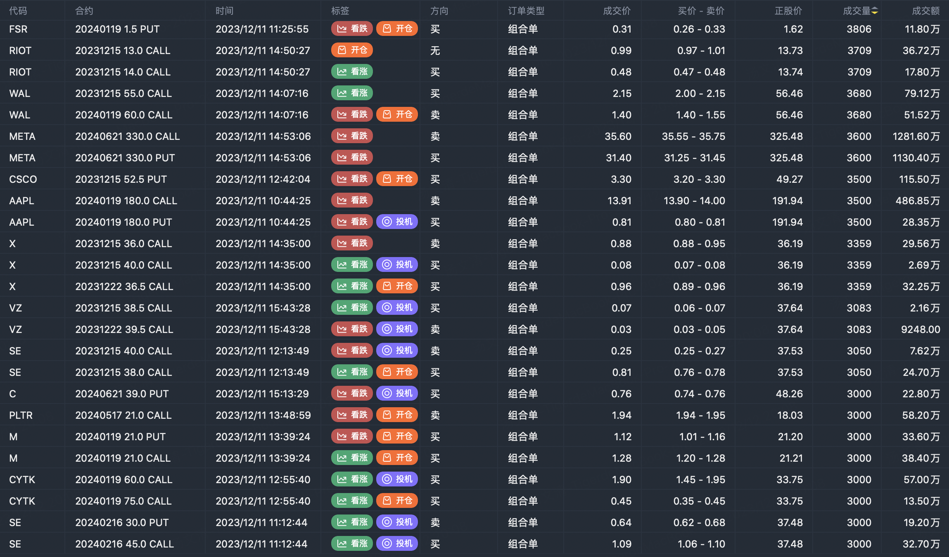Click 投机 tag on AAPL 180.0 PUT row

click(x=397, y=222)
